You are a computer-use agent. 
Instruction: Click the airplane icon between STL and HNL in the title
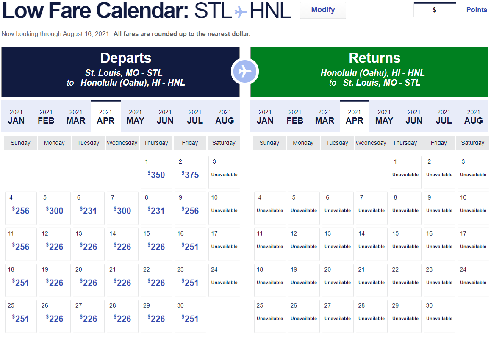coord(241,12)
